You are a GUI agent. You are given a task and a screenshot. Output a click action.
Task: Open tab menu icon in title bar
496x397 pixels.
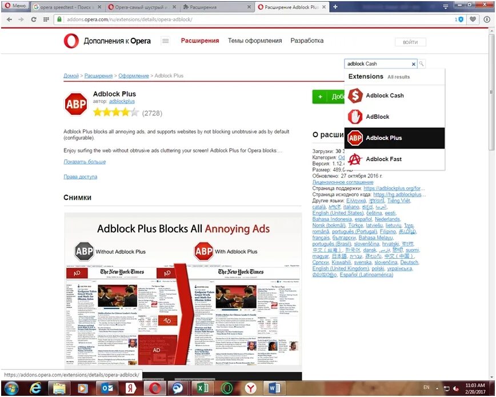pos(445,7)
